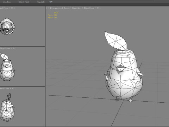
Task: Activate the front view pear model viewport
Action: point(7,67)
